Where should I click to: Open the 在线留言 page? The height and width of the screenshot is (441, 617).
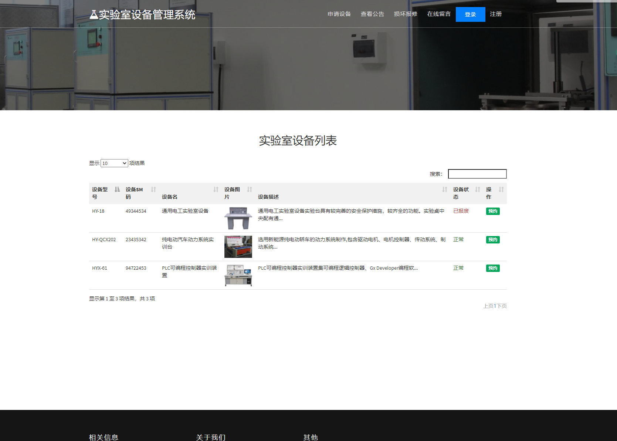pos(438,14)
